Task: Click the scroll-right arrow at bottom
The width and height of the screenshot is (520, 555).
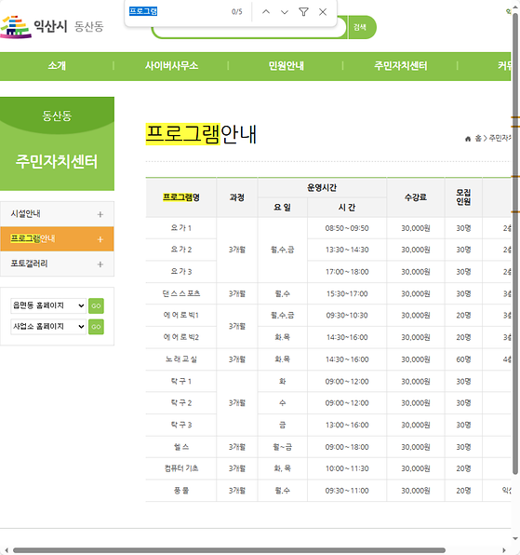Action: coord(504,550)
